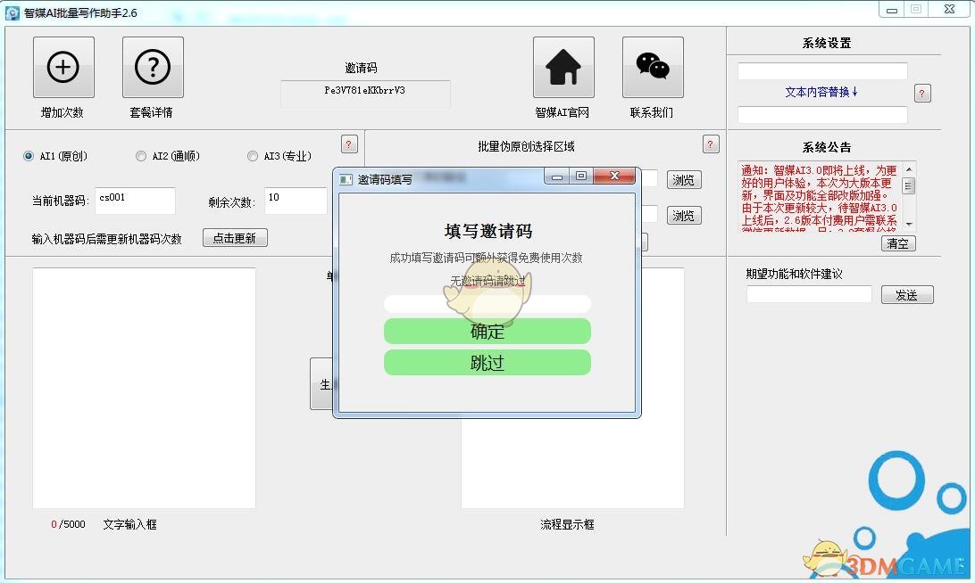Click the 点击更新 button
The height and width of the screenshot is (583, 975).
[235, 238]
